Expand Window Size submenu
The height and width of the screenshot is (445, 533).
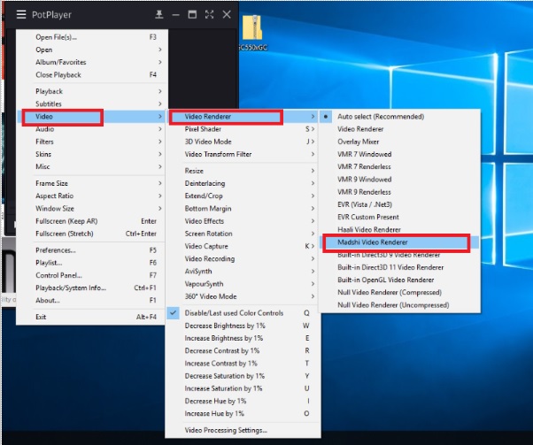pos(92,209)
